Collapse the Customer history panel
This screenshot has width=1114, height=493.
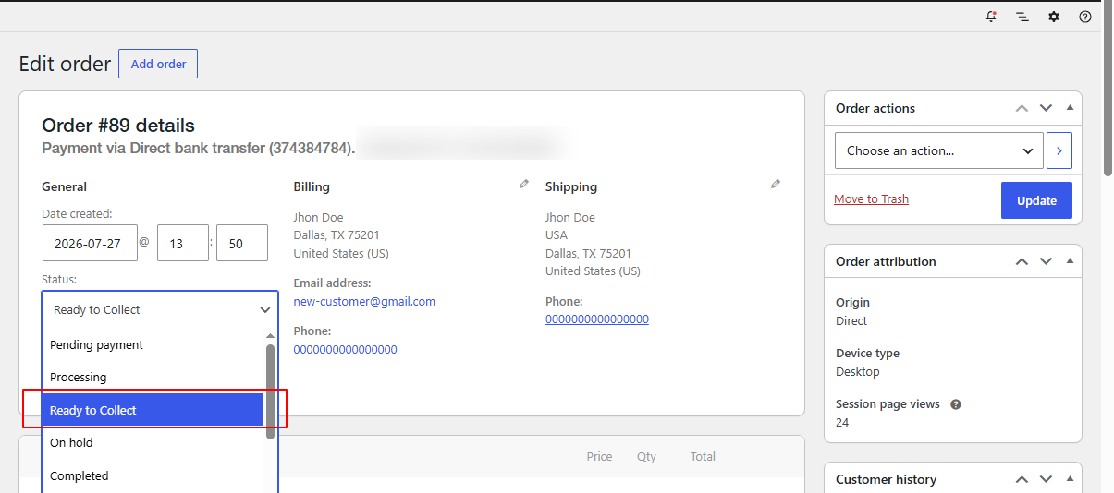pyautogui.click(x=1070, y=479)
